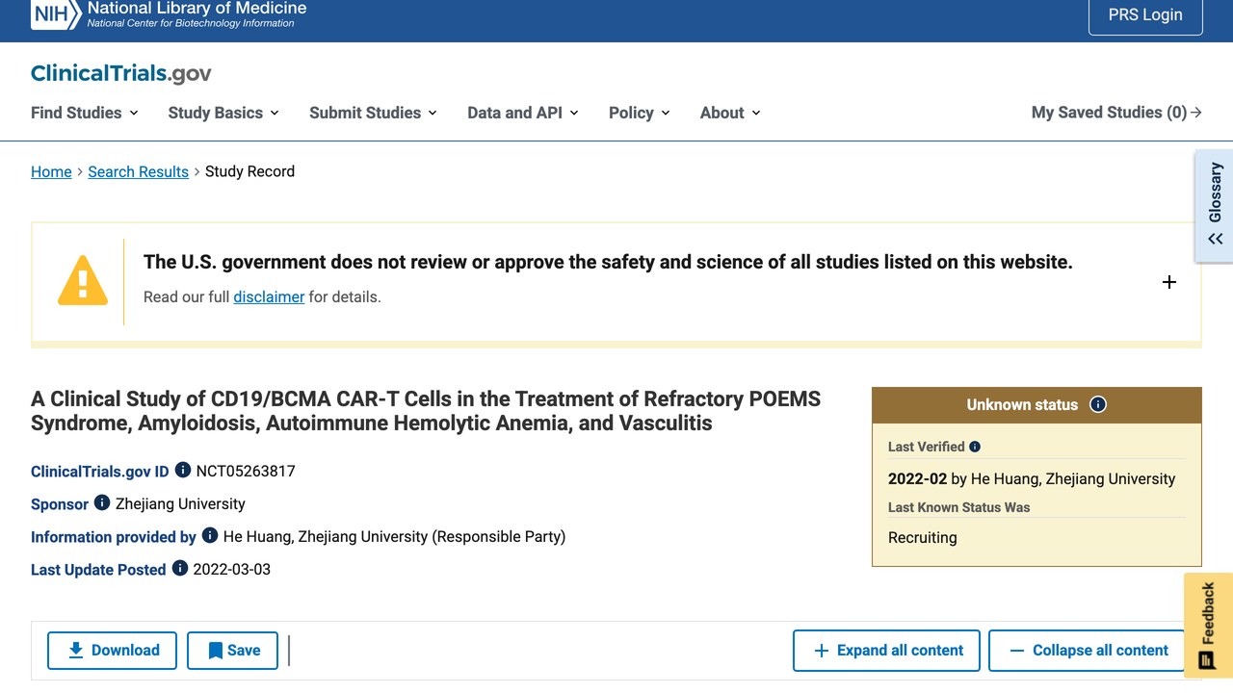Expand the disclaimer banner with plus icon
The width and height of the screenshot is (1233, 693).
point(1169,282)
